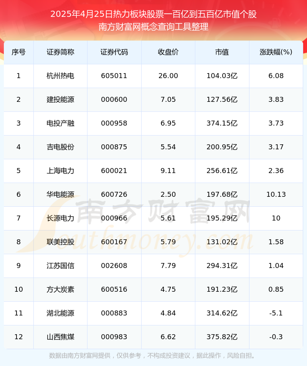
Task: Click closing price 2.50
Action: click(168, 194)
